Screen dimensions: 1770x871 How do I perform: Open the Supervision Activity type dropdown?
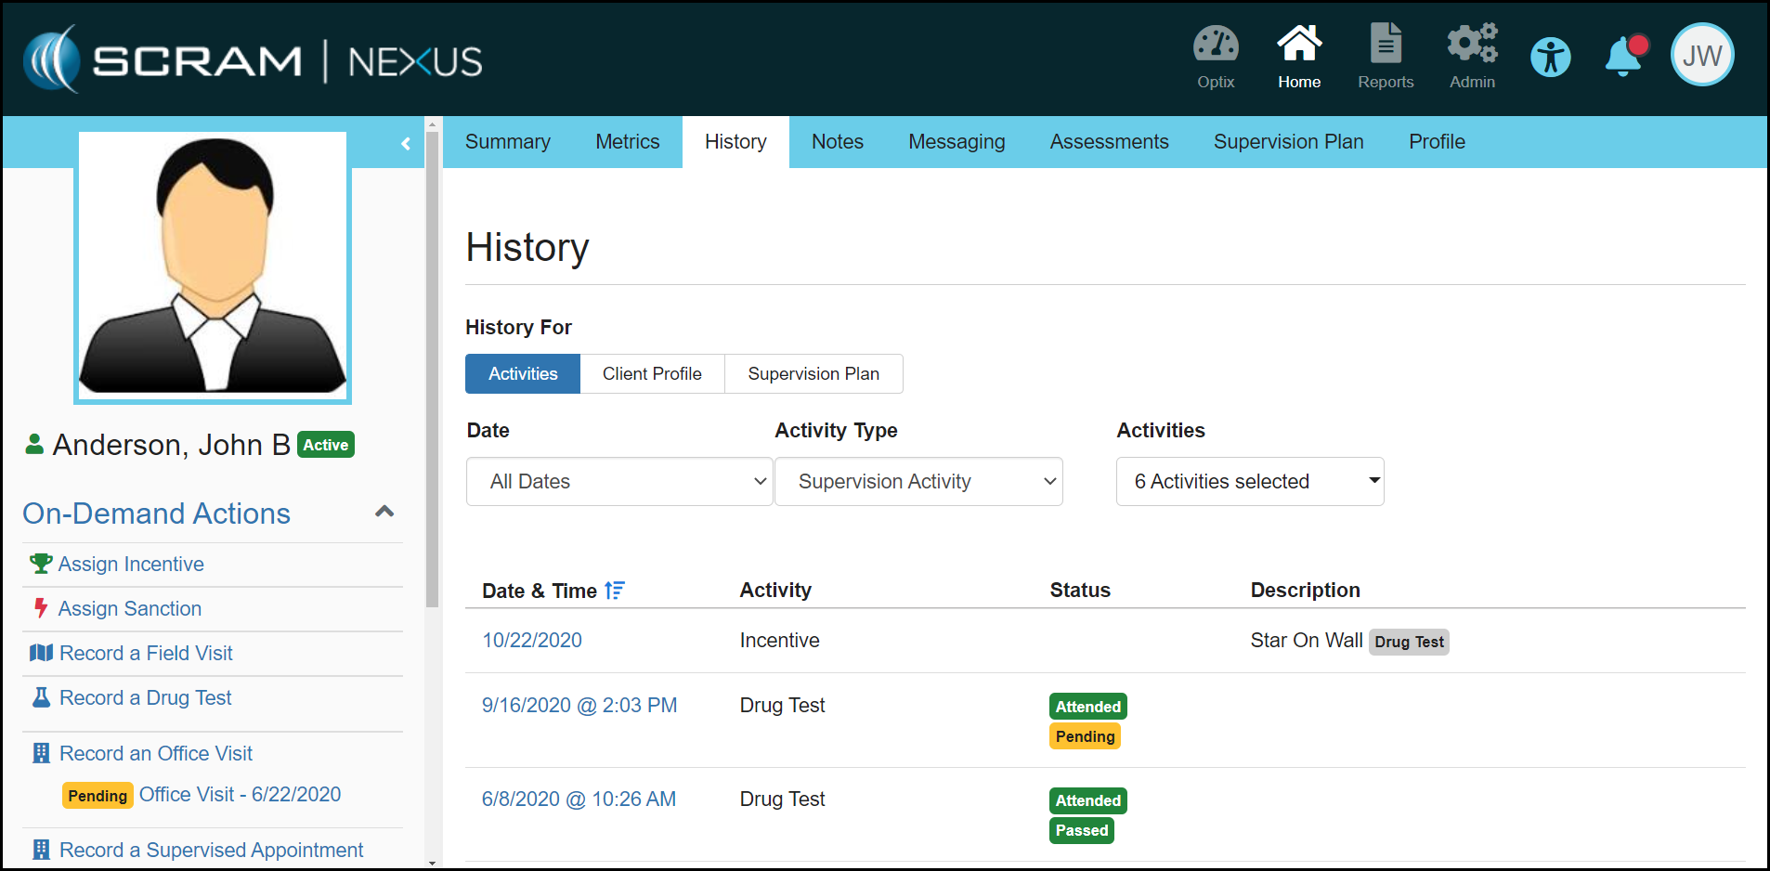click(x=918, y=481)
